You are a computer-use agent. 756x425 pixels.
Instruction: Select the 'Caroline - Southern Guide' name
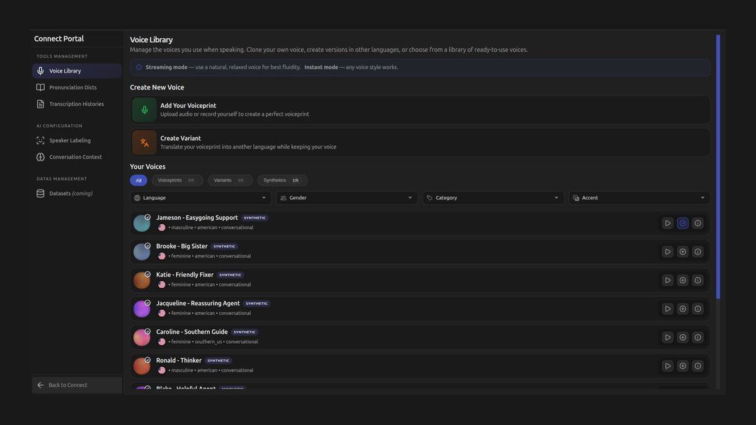[x=192, y=332]
